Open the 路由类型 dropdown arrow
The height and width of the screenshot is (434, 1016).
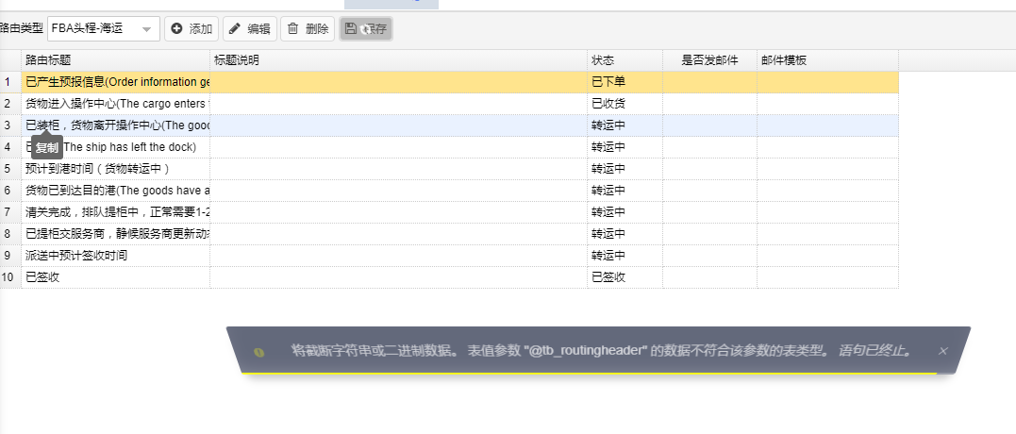[x=147, y=29]
